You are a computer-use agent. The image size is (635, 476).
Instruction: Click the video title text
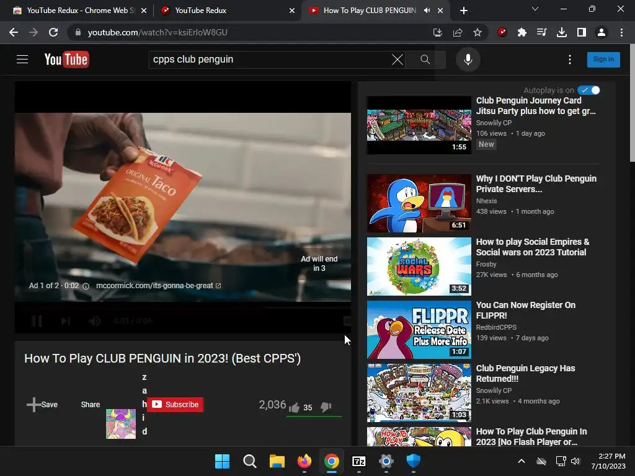(162, 358)
